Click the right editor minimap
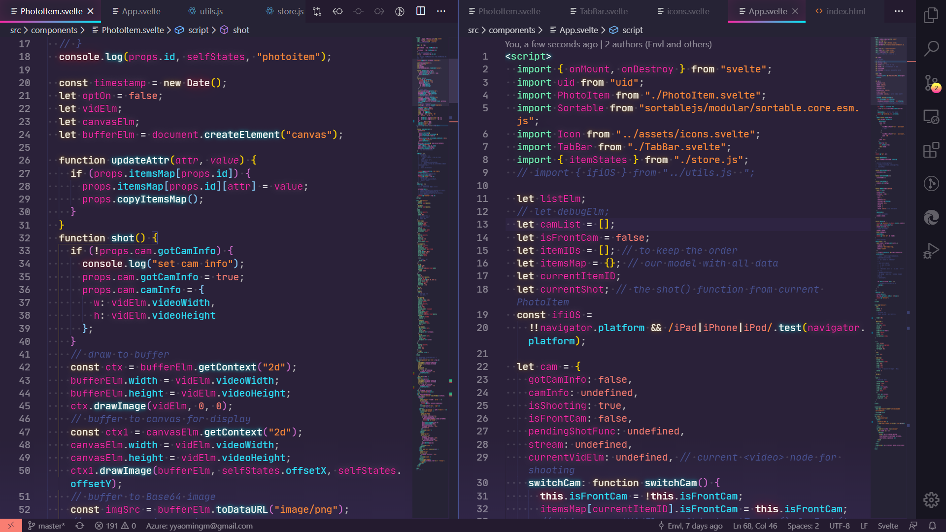Viewport: 946px width, 532px height. [x=890, y=246]
